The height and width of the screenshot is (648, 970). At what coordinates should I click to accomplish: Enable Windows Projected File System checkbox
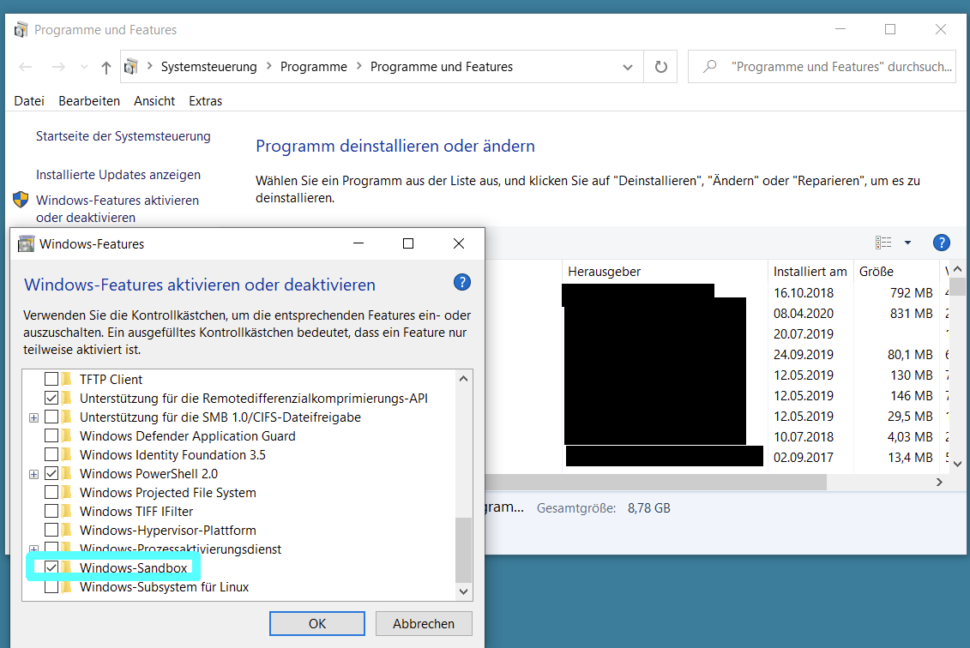[x=51, y=492]
